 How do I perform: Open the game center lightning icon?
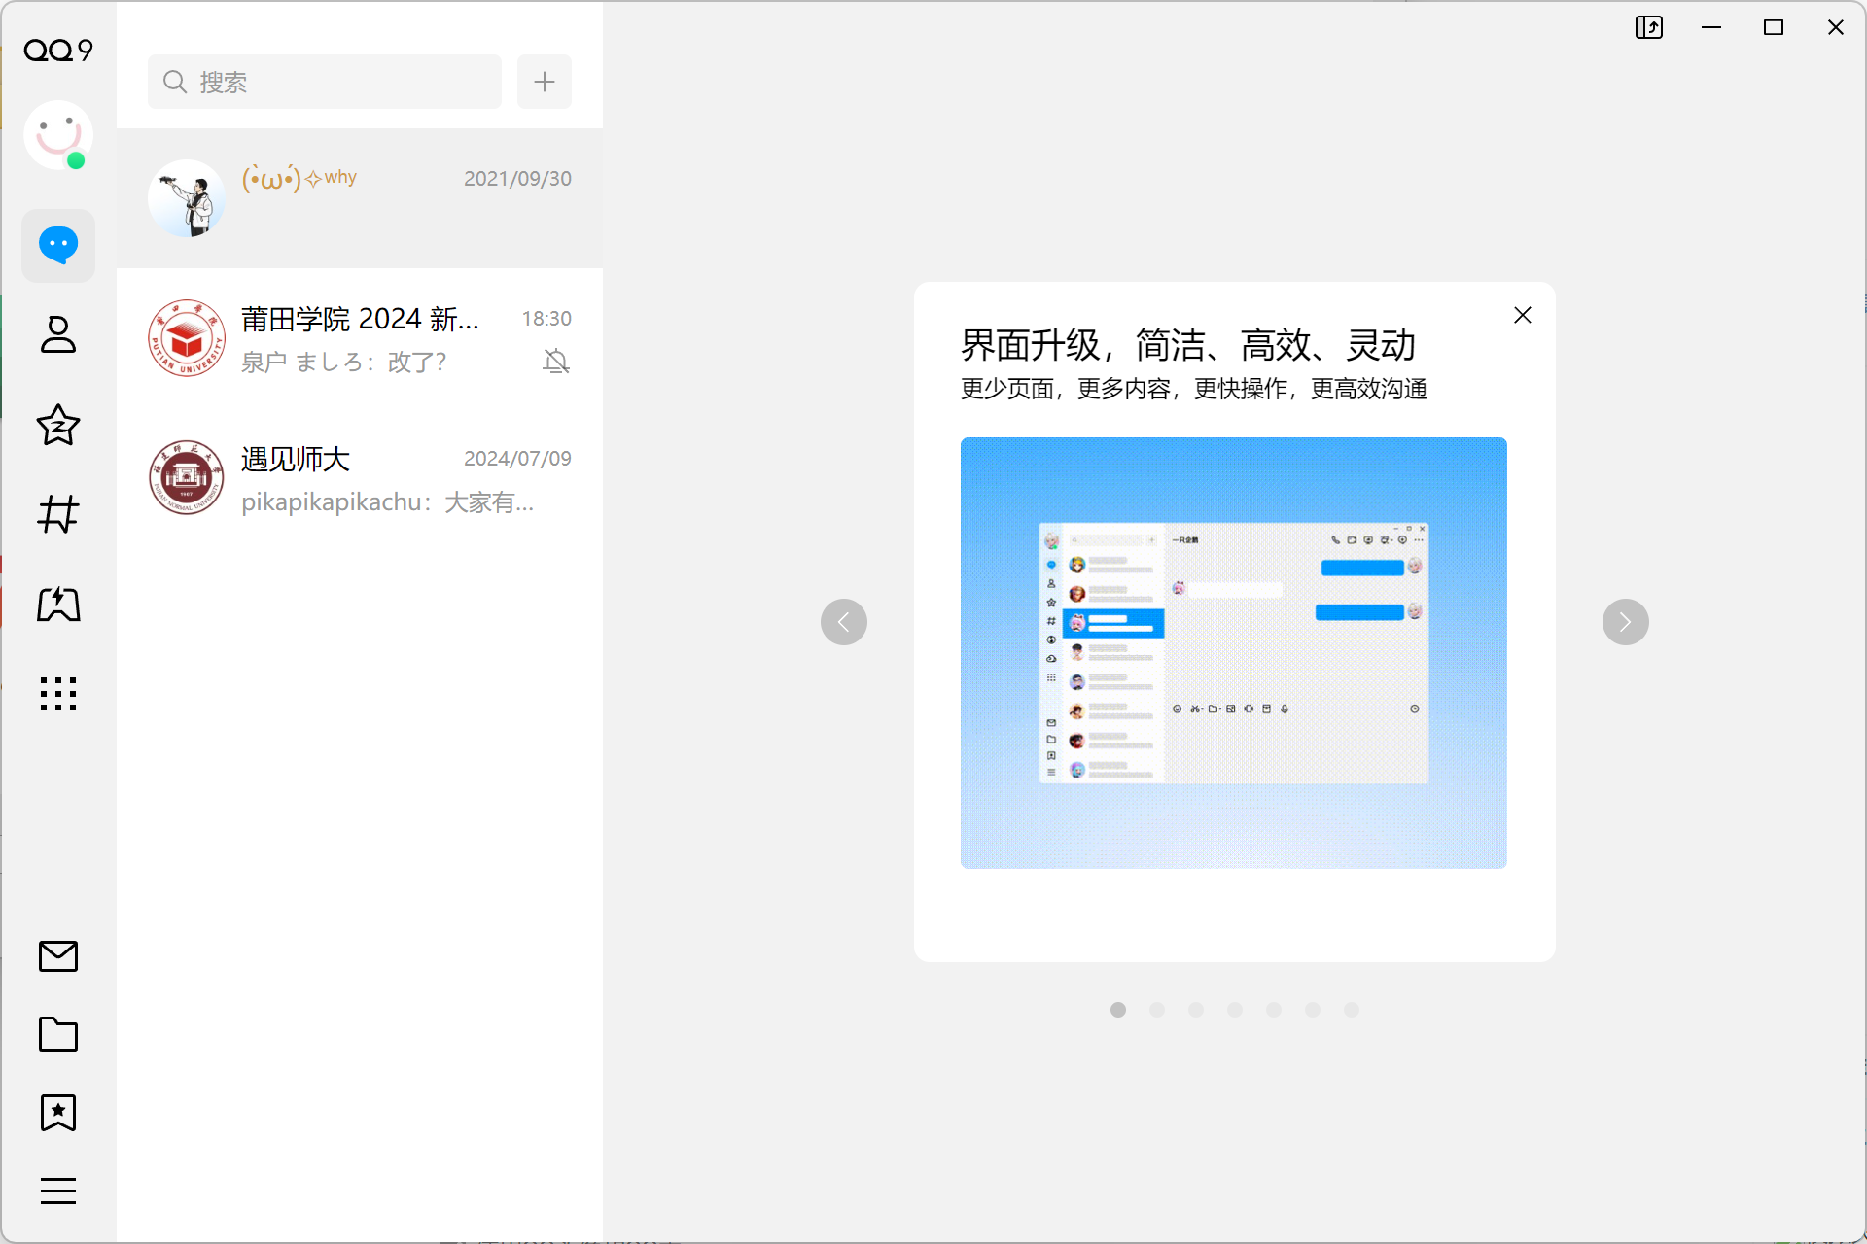pos(58,604)
